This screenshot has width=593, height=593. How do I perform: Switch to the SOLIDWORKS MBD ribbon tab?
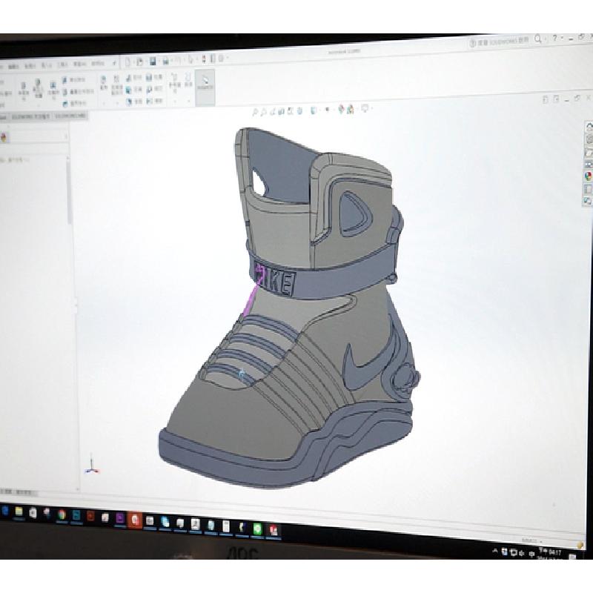coord(70,116)
